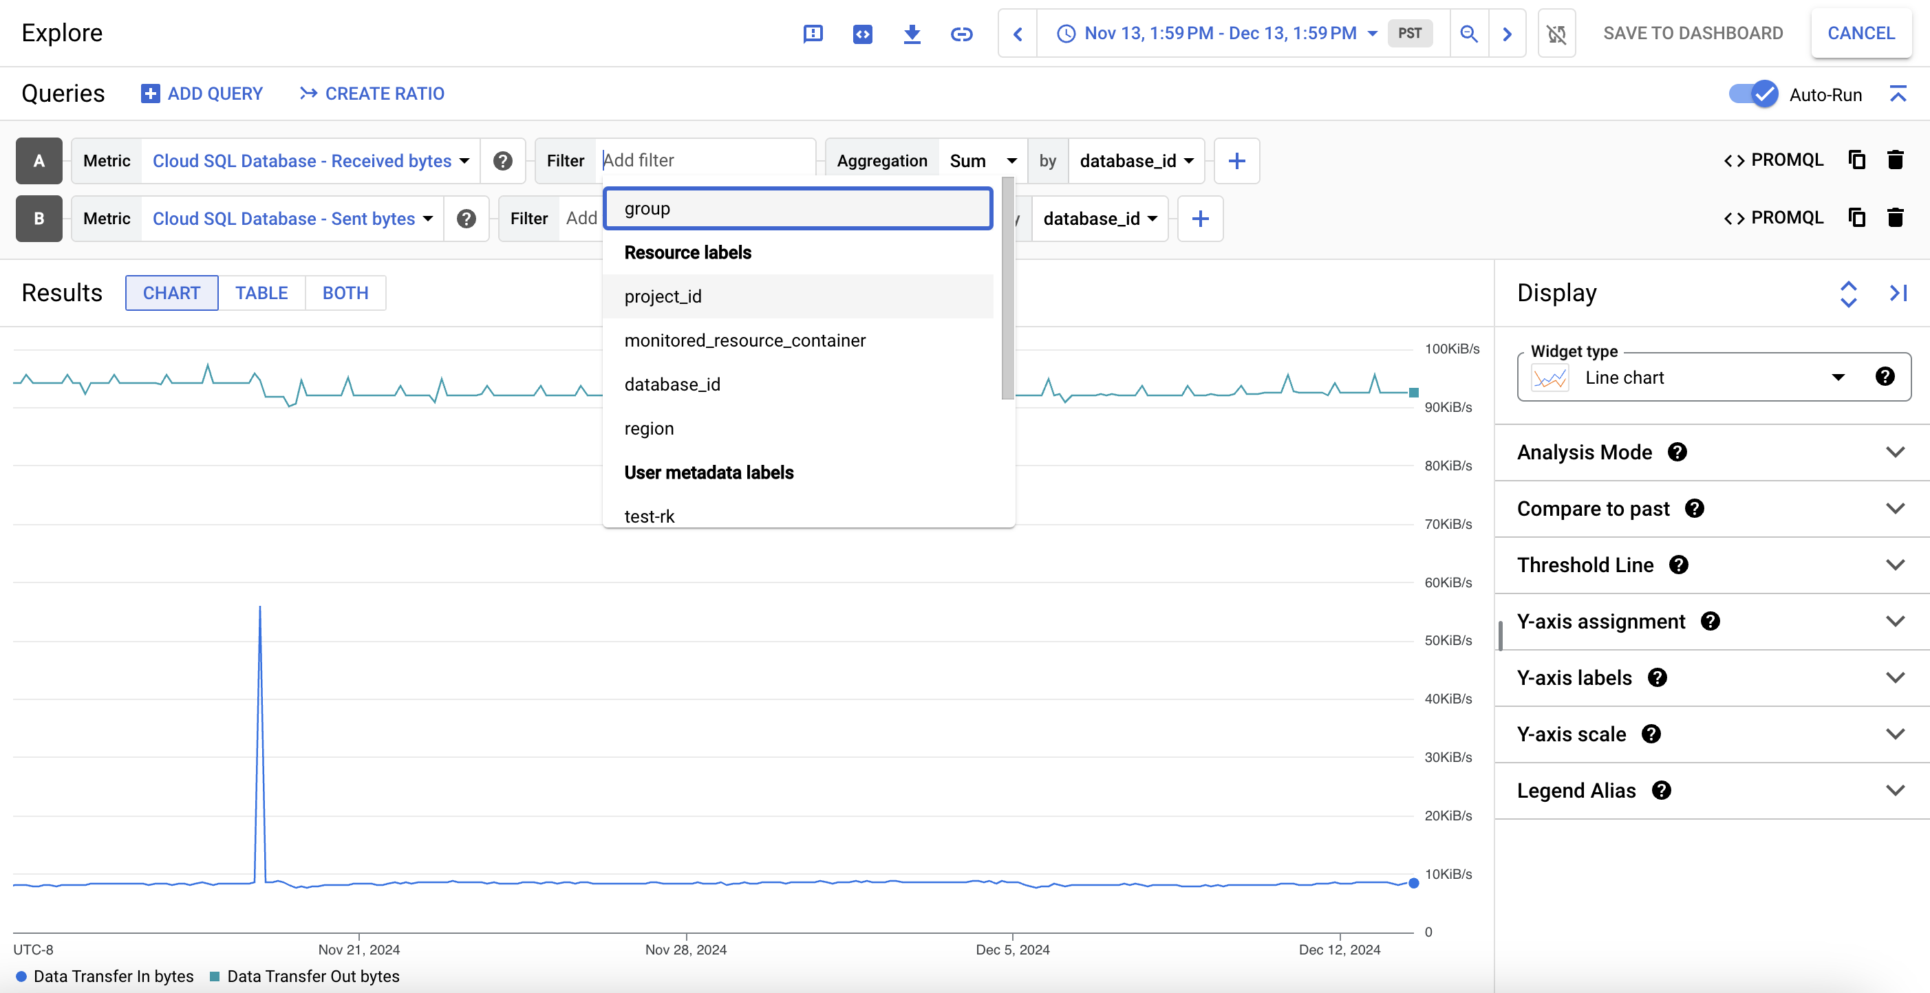Click the share/link icon in toolbar

point(962,32)
